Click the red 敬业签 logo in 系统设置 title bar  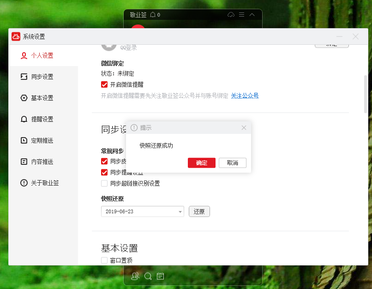tap(16, 36)
